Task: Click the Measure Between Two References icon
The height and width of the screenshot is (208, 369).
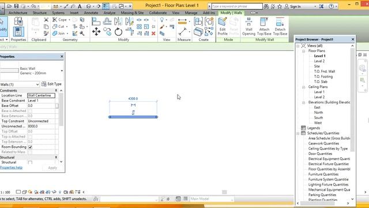Action: tap(183, 31)
